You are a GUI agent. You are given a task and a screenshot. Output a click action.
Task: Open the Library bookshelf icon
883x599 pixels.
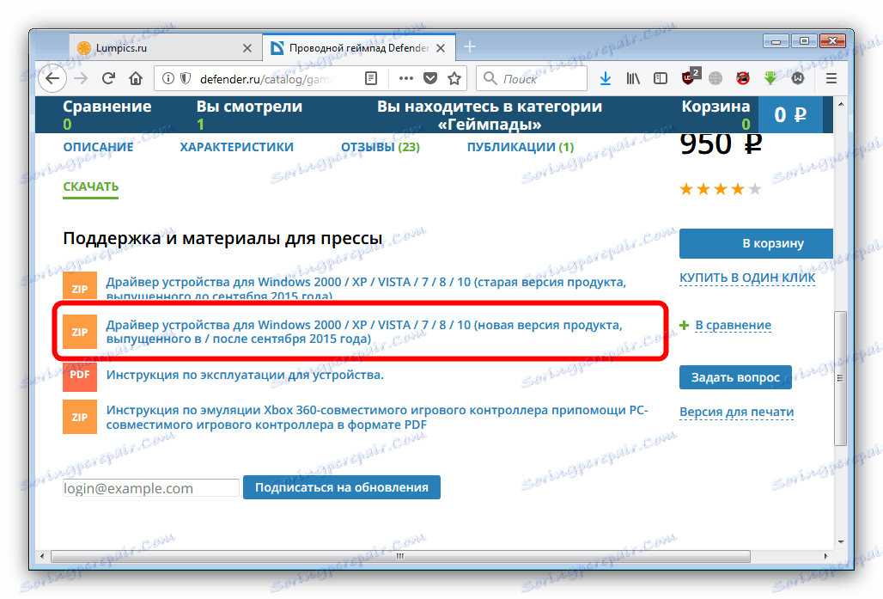tap(633, 78)
